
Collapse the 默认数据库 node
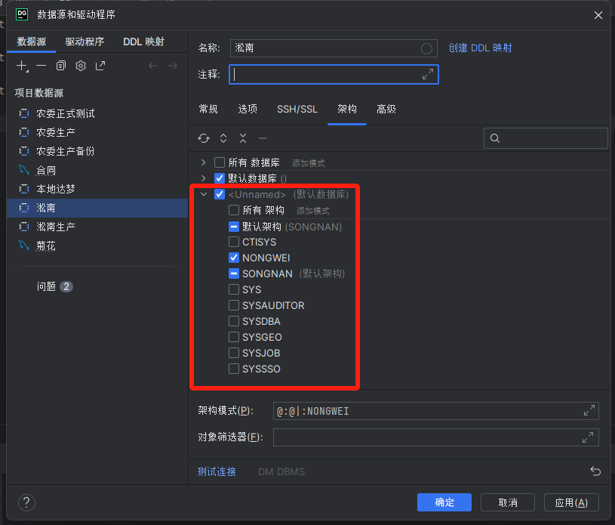coord(204,178)
